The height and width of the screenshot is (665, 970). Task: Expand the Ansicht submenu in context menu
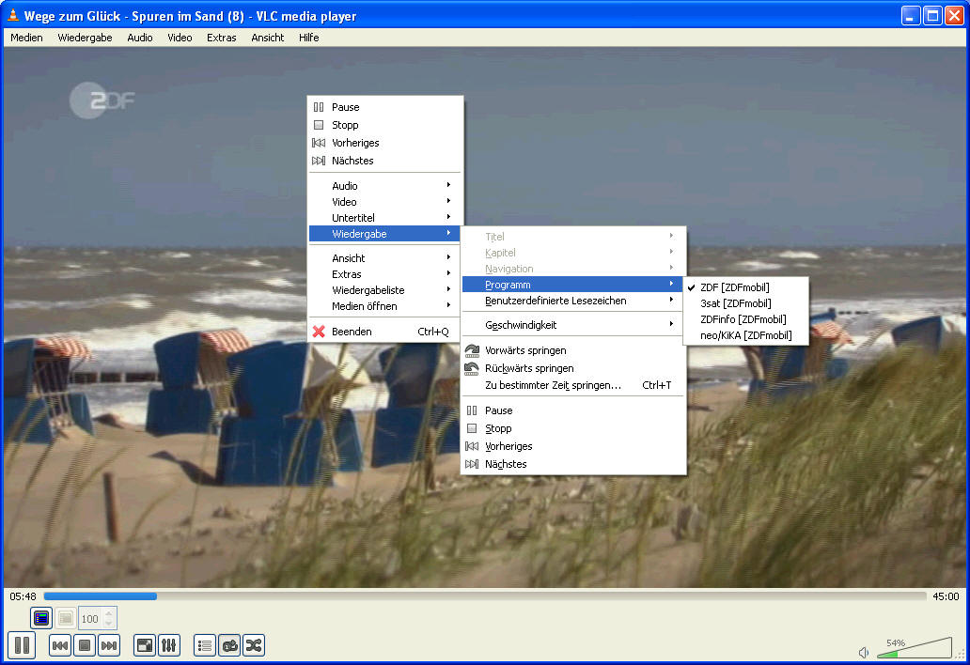(384, 257)
